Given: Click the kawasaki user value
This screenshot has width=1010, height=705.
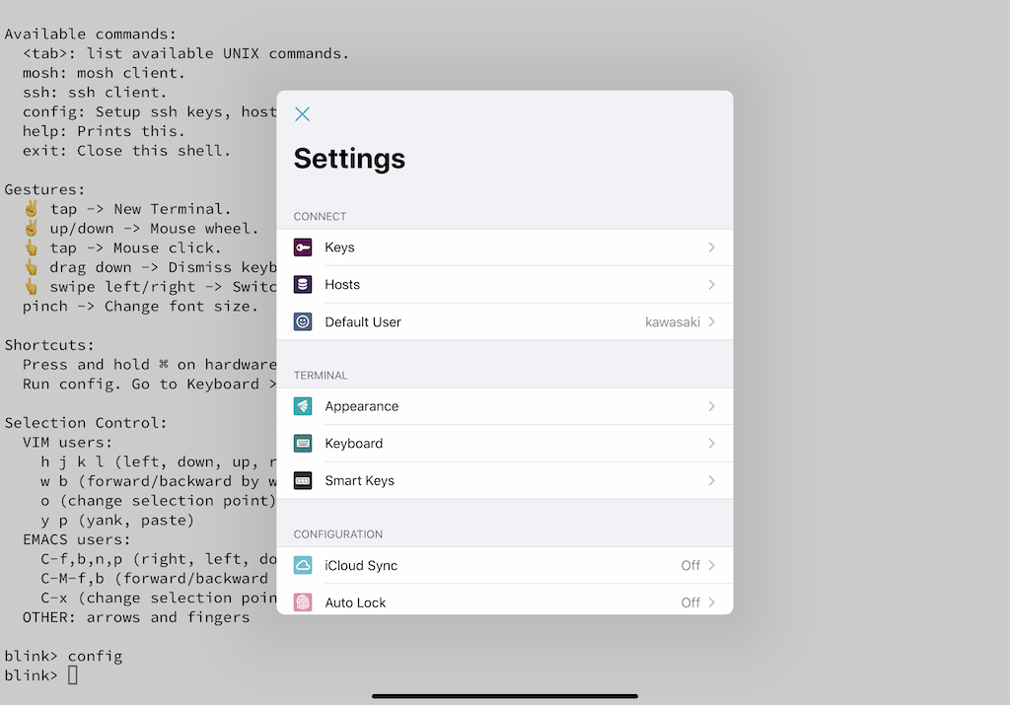Looking at the screenshot, I should click(673, 321).
